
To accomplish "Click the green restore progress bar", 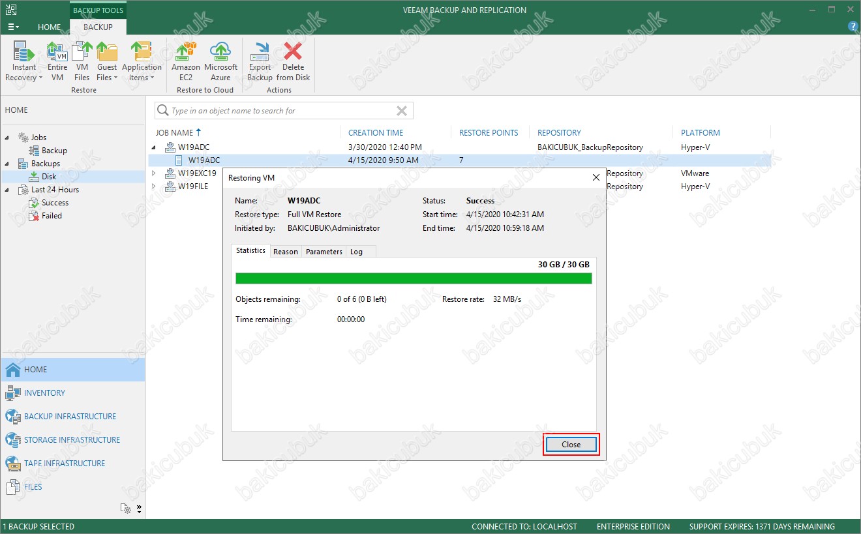I will coord(414,278).
